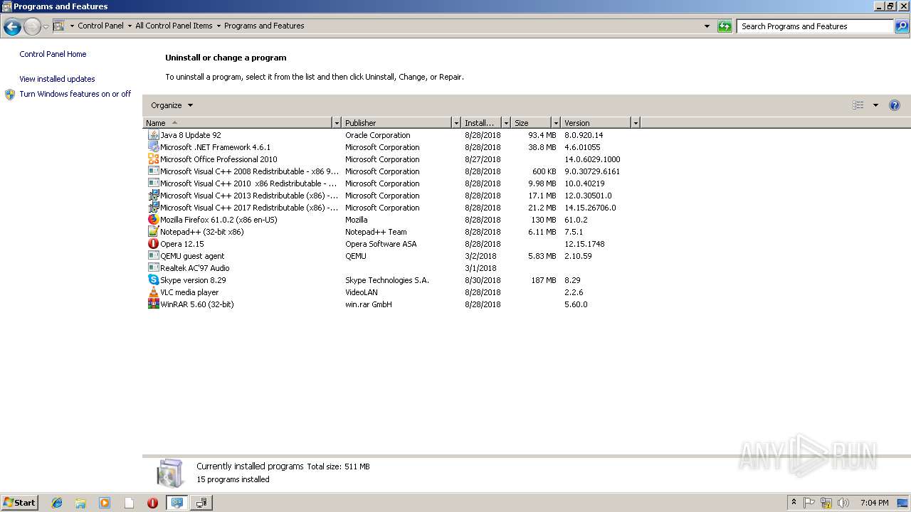Click the search magnifier icon

click(x=902, y=26)
